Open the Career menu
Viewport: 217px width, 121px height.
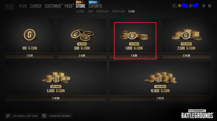coord(36,6)
